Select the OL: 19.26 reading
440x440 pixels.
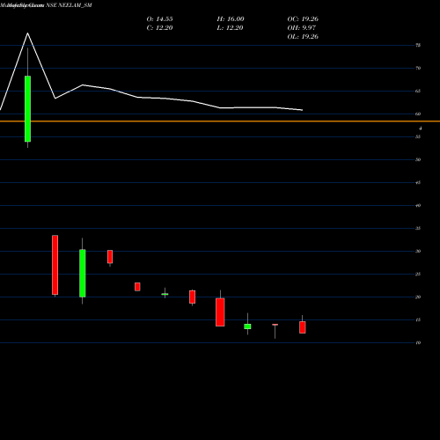coord(303,37)
